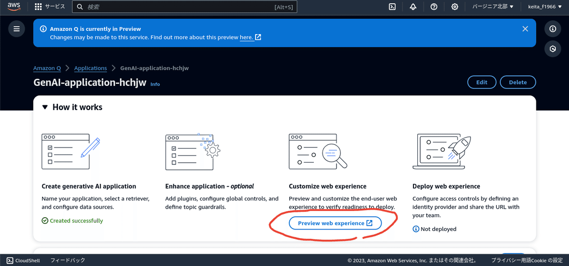The width and height of the screenshot is (569, 266).
Task: Open the hexagon panel icon on right edge
Action: pyautogui.click(x=552, y=49)
